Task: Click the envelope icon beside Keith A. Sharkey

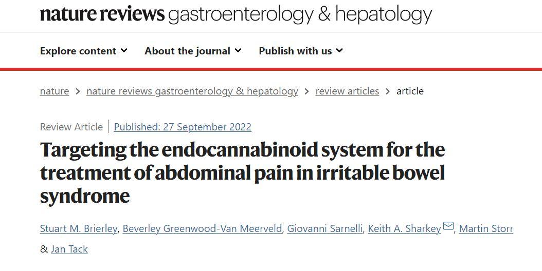Action: tap(448, 226)
